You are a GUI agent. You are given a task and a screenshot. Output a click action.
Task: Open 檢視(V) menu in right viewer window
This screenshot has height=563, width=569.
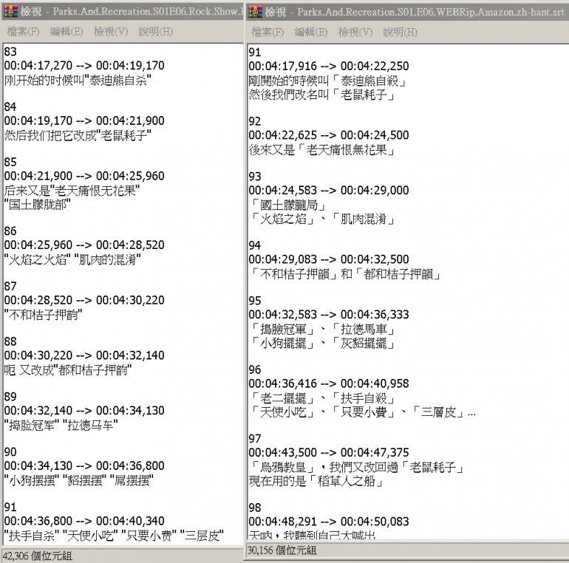[355, 32]
